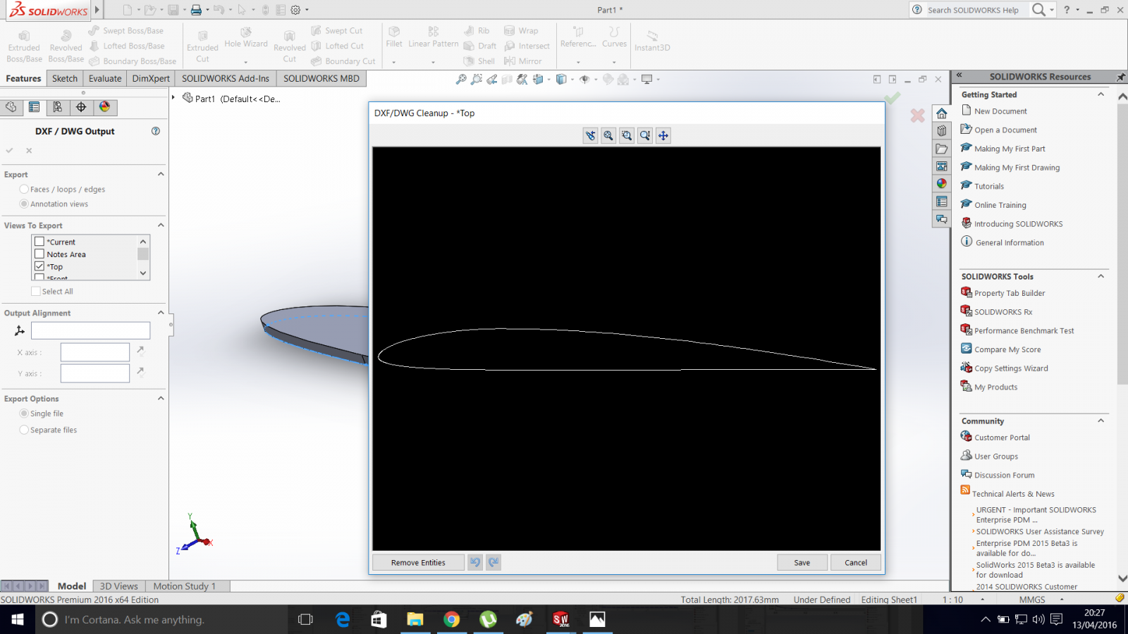The height and width of the screenshot is (634, 1128).
Task: Open the SOLIDWORKS Add-Ins tab
Action: (226, 78)
